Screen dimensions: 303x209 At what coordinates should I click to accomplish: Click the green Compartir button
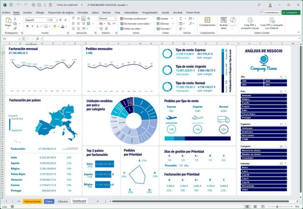291,13
